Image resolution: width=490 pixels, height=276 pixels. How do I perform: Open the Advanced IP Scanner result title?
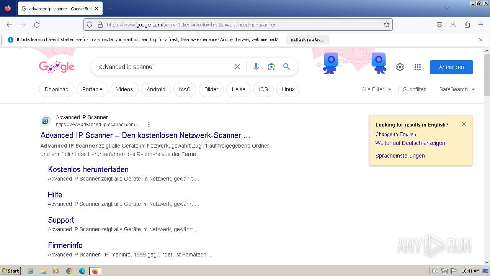(145, 135)
